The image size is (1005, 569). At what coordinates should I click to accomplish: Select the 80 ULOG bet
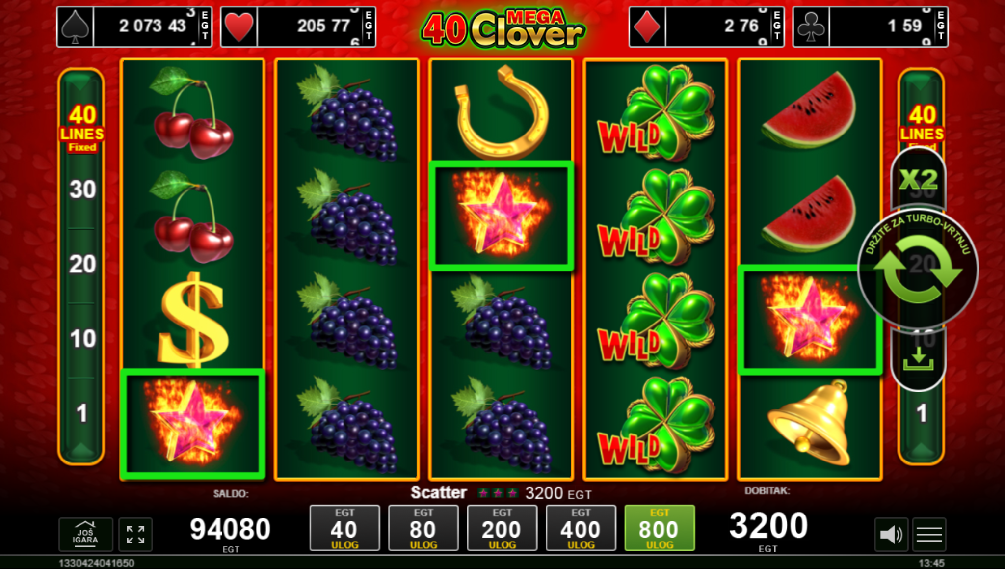(423, 528)
